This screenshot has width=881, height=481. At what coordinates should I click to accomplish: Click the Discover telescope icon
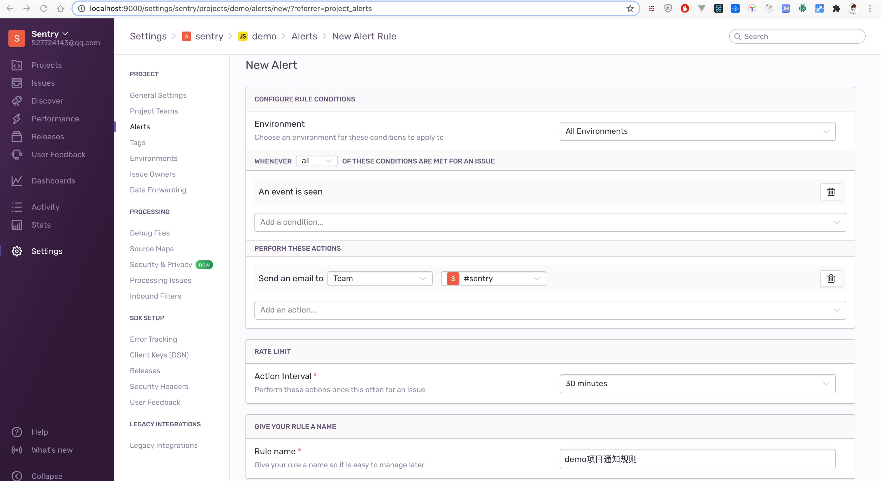tap(17, 101)
